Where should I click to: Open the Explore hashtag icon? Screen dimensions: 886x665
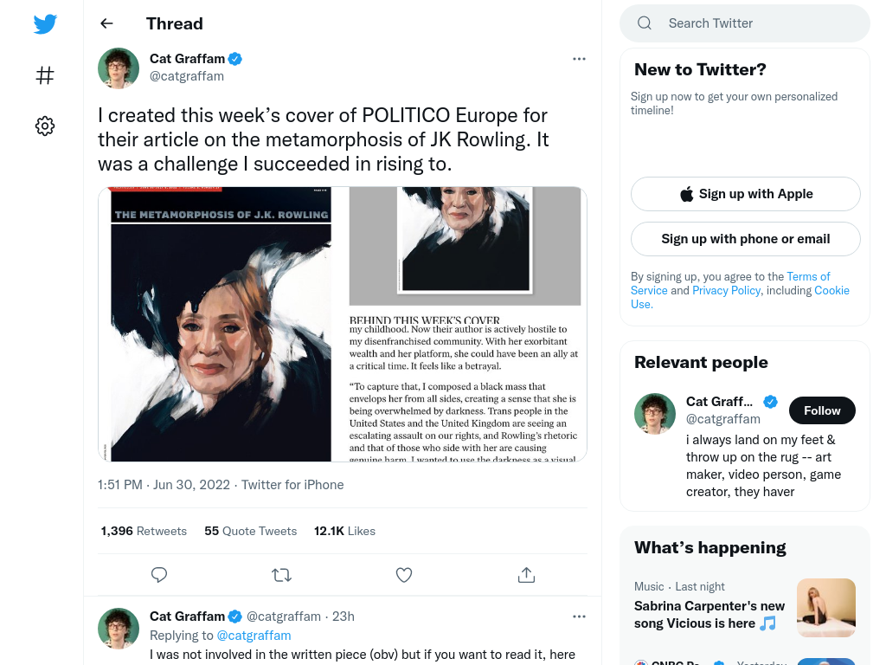[45, 75]
